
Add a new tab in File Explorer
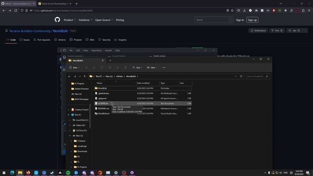click(110, 61)
